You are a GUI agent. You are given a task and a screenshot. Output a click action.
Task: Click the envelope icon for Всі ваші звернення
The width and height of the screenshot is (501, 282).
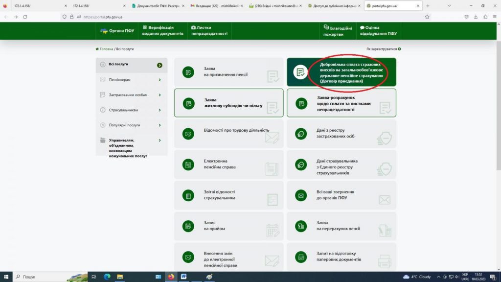[x=301, y=195]
